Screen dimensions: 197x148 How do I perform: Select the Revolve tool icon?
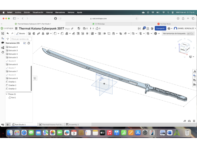point(34,34)
